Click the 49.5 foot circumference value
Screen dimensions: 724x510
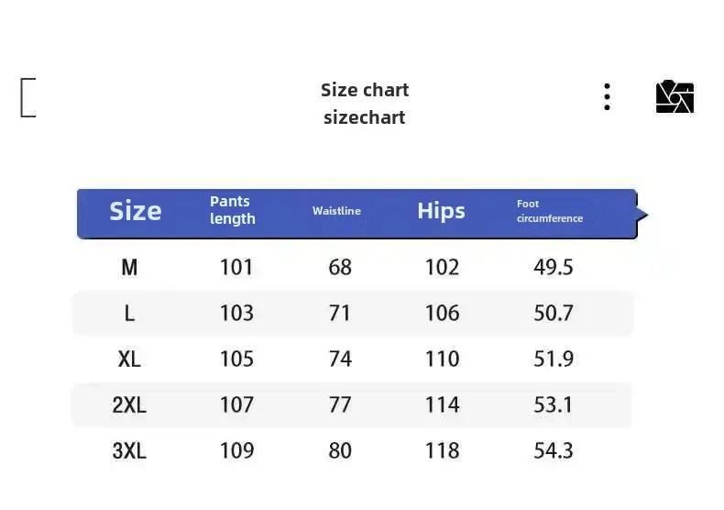[x=554, y=268]
